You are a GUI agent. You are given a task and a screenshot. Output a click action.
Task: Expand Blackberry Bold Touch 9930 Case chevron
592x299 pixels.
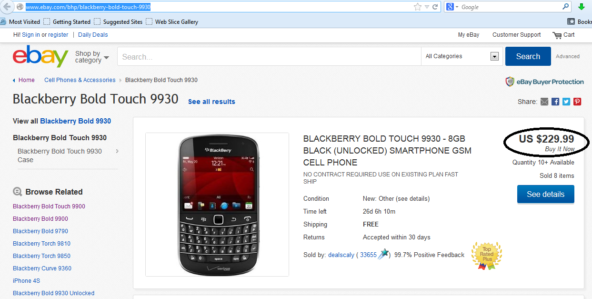117,151
